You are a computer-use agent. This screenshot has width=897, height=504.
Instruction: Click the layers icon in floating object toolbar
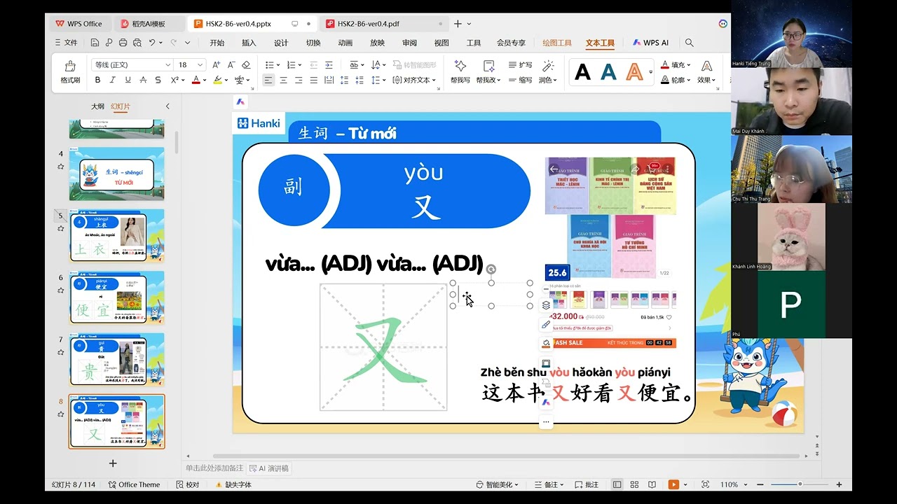coord(546,305)
